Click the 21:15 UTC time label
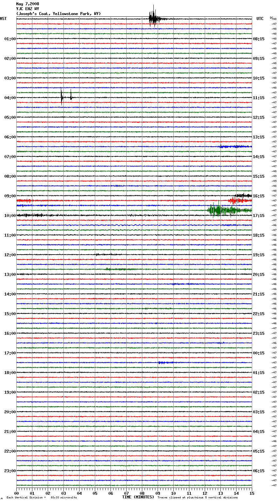 (259, 294)
